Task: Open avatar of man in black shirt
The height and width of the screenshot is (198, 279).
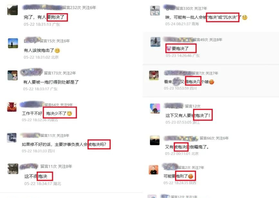Action: pos(153,170)
